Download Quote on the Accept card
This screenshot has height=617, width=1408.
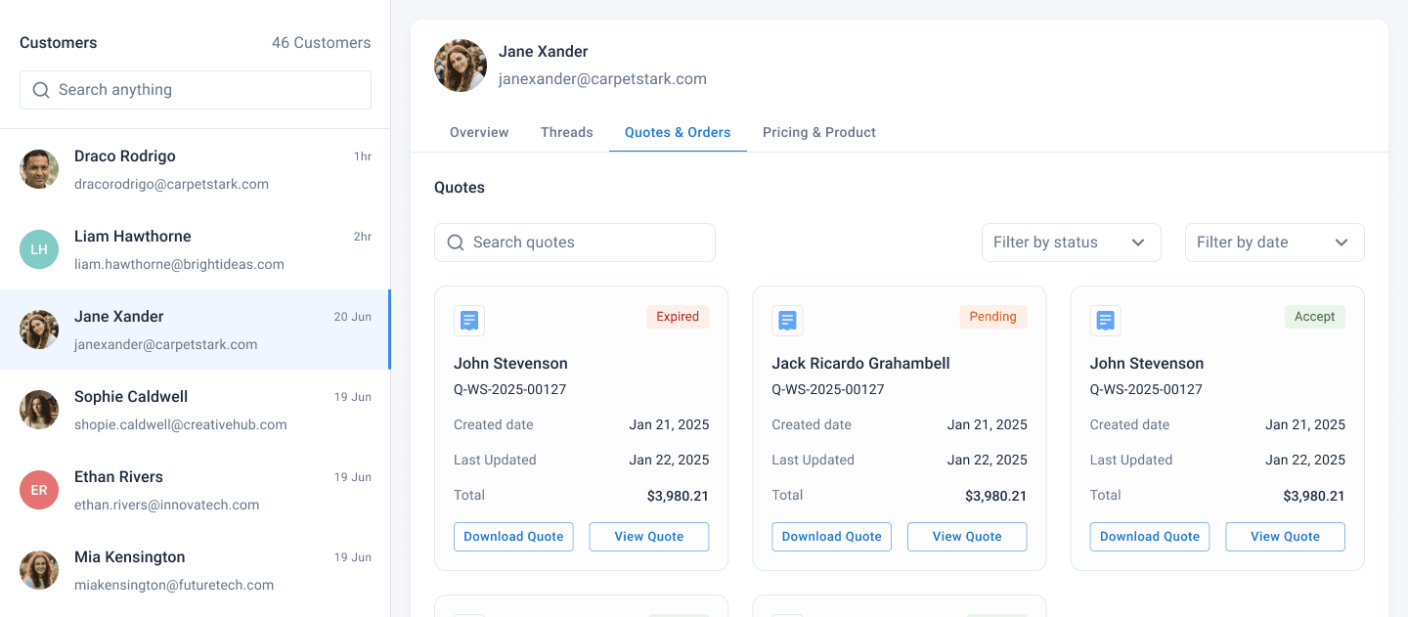click(x=1150, y=537)
